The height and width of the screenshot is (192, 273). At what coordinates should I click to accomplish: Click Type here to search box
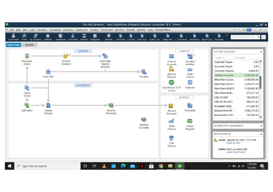click(47, 166)
